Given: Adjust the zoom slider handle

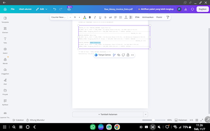Looking at the screenshot, I should click(153, 120).
